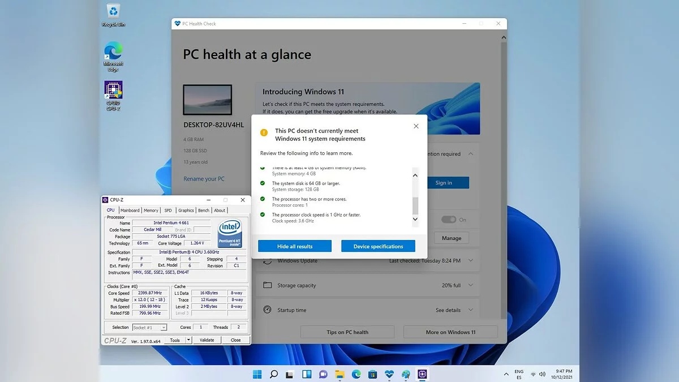
Task: Expand the Windows Update section chevron
Action: (471, 261)
